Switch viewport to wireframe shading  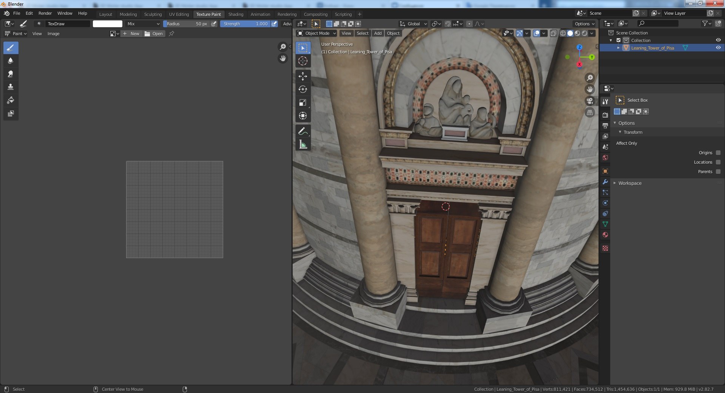(563, 33)
